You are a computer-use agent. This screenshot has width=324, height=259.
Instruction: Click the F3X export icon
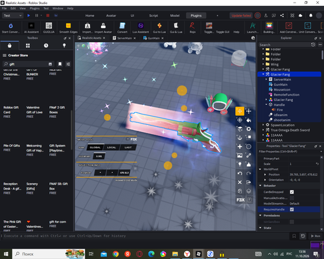click(249, 183)
